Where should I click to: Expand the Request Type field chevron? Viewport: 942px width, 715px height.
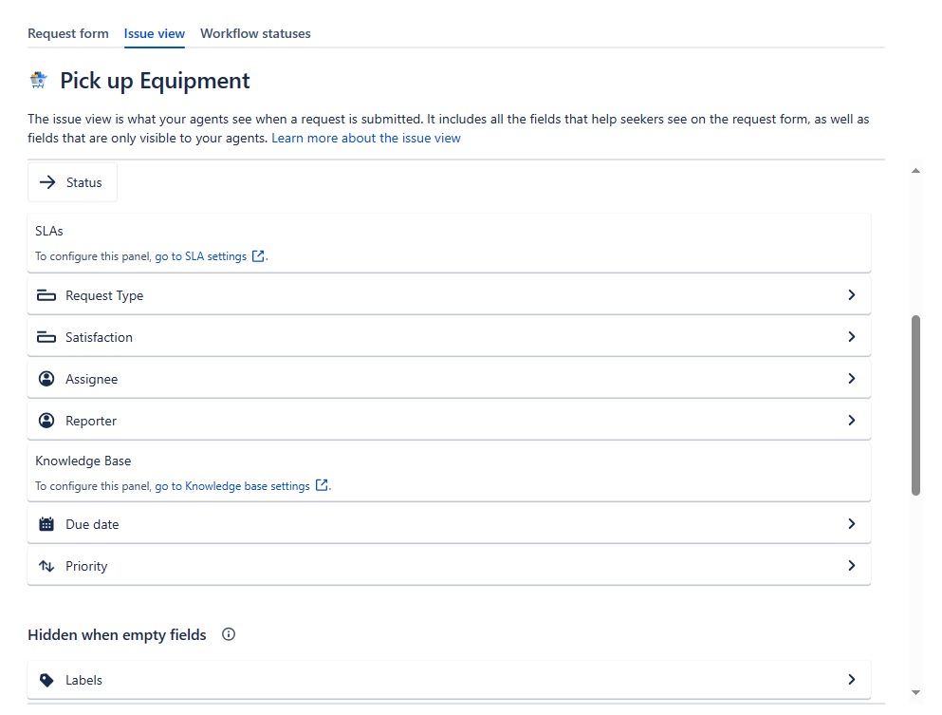pyautogui.click(x=851, y=295)
